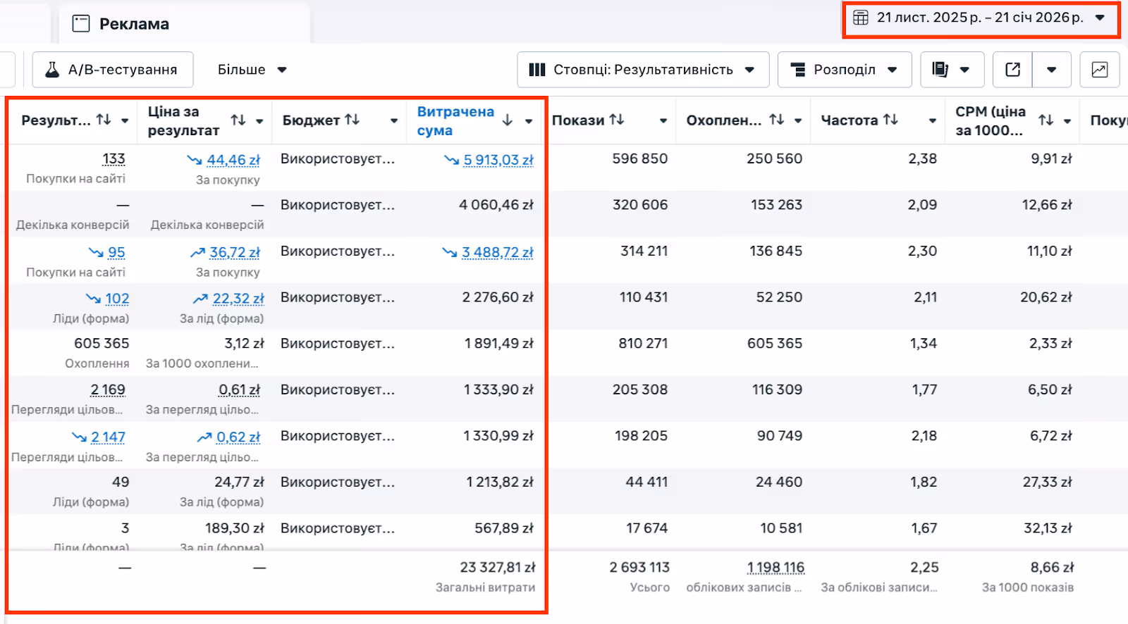Open Ціна за результат column caret

(259, 121)
